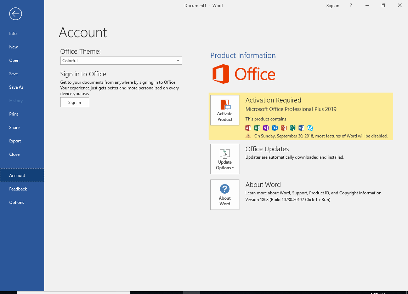Select Open in the sidebar

click(22, 60)
